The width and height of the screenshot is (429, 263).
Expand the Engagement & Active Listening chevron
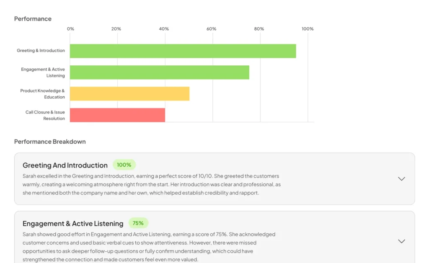pyautogui.click(x=401, y=241)
